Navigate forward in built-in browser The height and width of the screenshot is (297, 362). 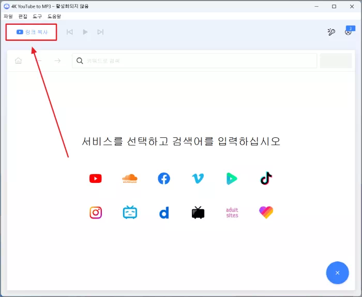point(57,60)
